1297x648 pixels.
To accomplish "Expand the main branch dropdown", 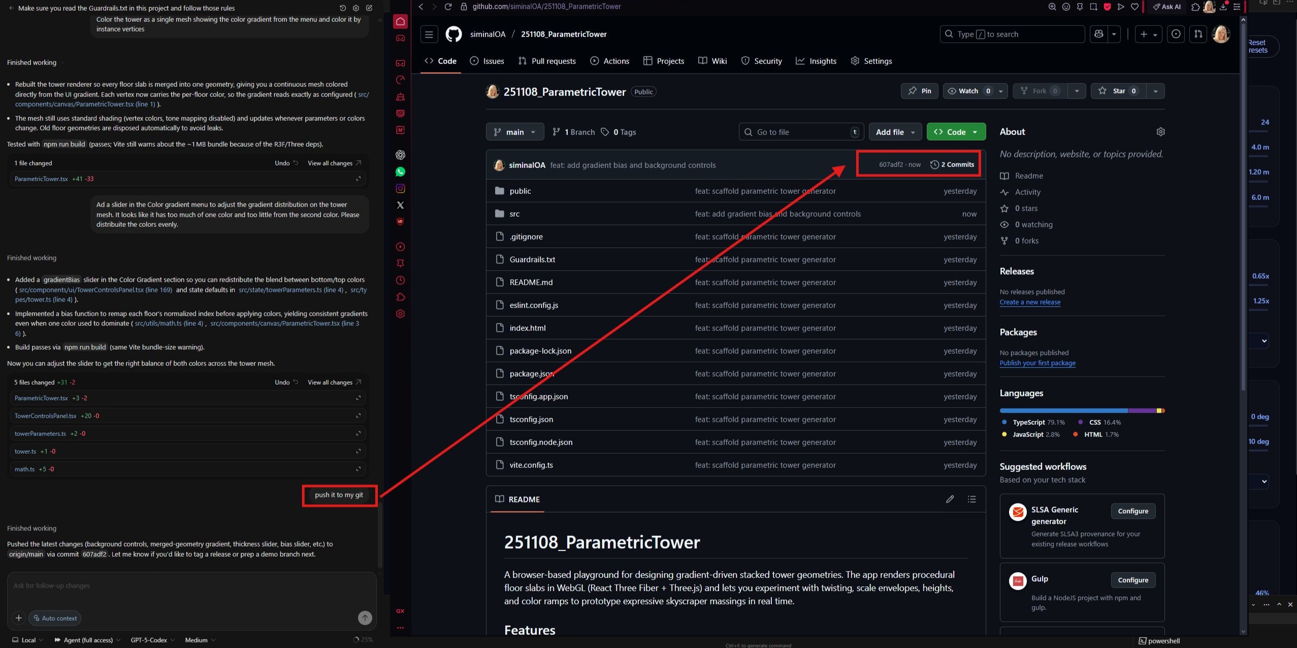I will (515, 132).
